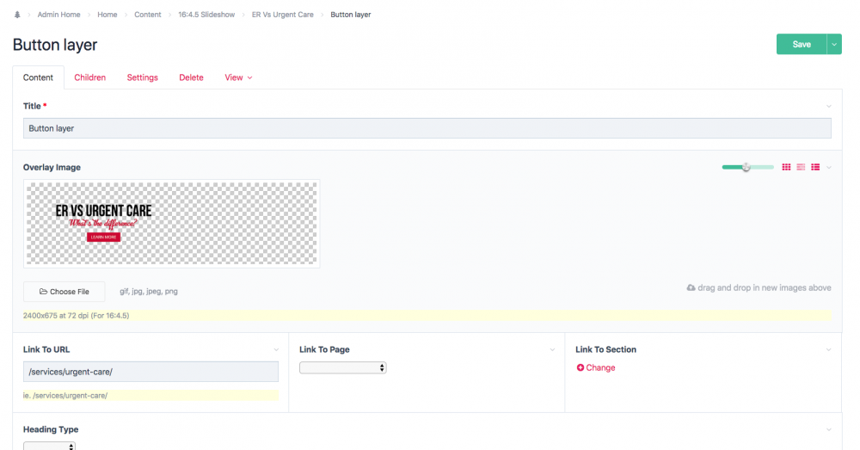The image size is (860, 450).
Task: Click the green Save button
Action: (x=802, y=45)
